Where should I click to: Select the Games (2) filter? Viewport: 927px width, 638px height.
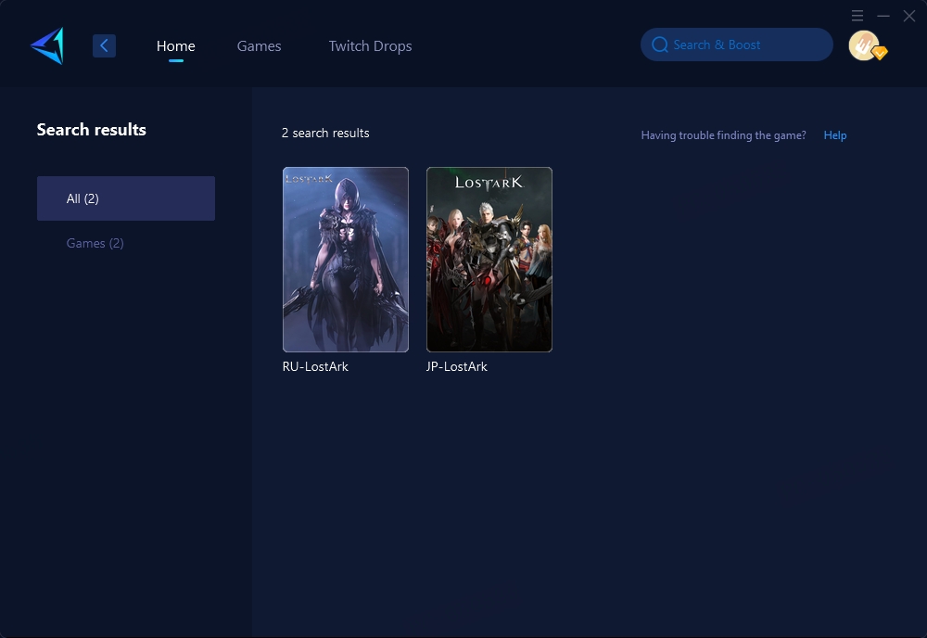click(x=95, y=243)
